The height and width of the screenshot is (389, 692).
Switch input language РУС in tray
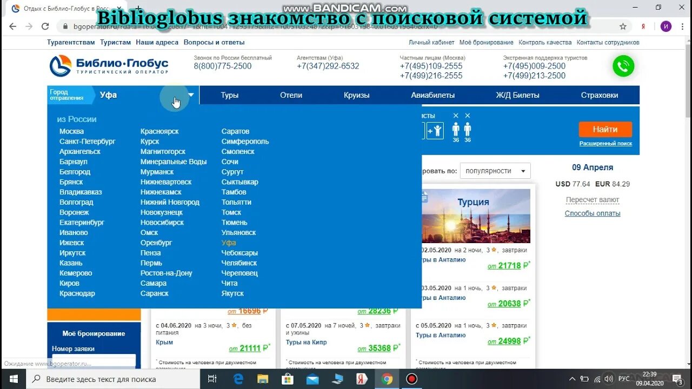coord(624,379)
